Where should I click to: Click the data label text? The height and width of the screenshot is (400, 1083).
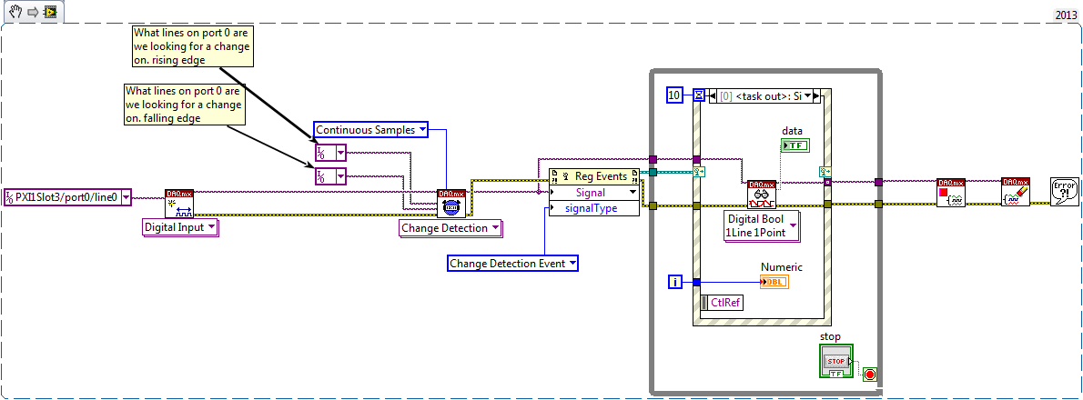click(792, 130)
